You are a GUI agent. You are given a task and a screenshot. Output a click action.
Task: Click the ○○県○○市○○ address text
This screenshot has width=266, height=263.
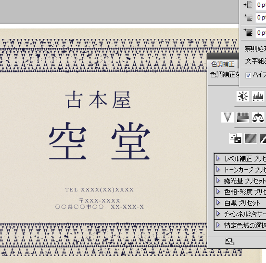(x=99, y=207)
